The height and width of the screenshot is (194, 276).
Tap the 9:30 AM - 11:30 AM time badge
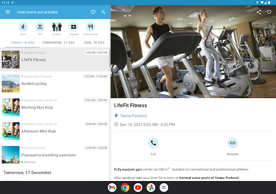tap(95, 77)
